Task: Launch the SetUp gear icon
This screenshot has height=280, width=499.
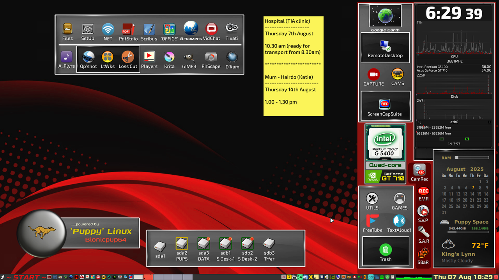Action: [88, 29]
